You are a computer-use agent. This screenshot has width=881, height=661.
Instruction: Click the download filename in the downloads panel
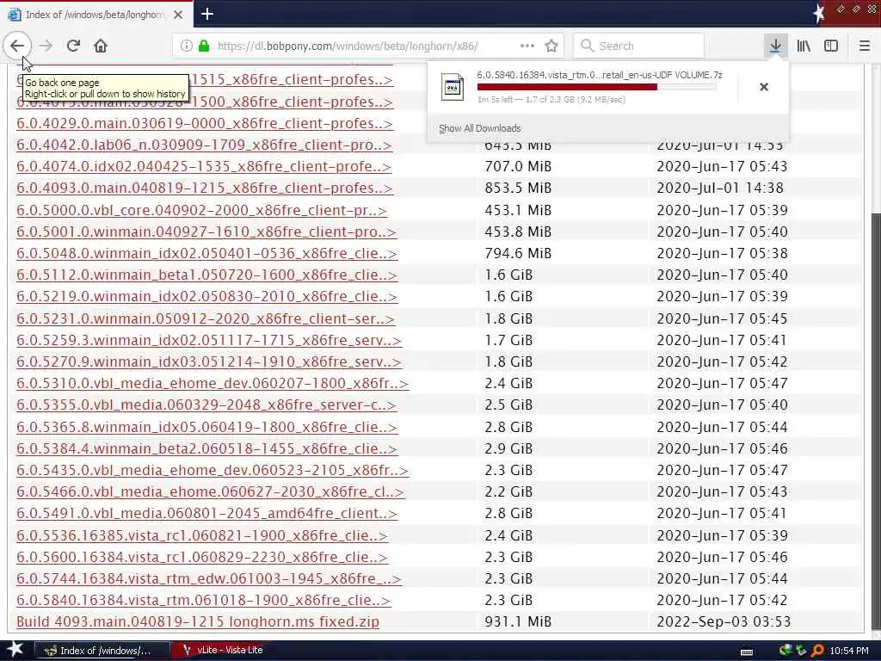600,75
